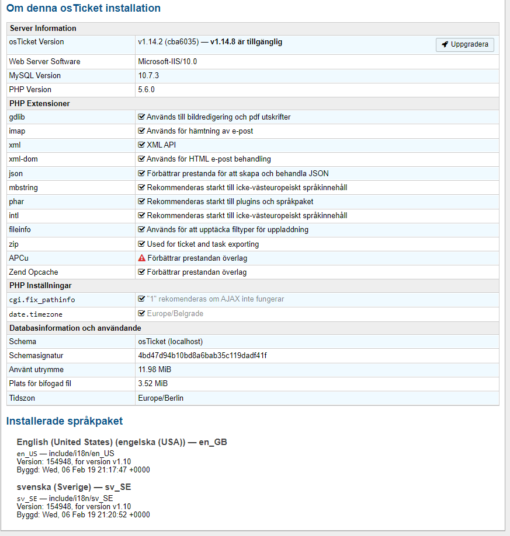510x536 pixels.
Task: Click the 'Tidszon' label
Action: tap(22, 398)
